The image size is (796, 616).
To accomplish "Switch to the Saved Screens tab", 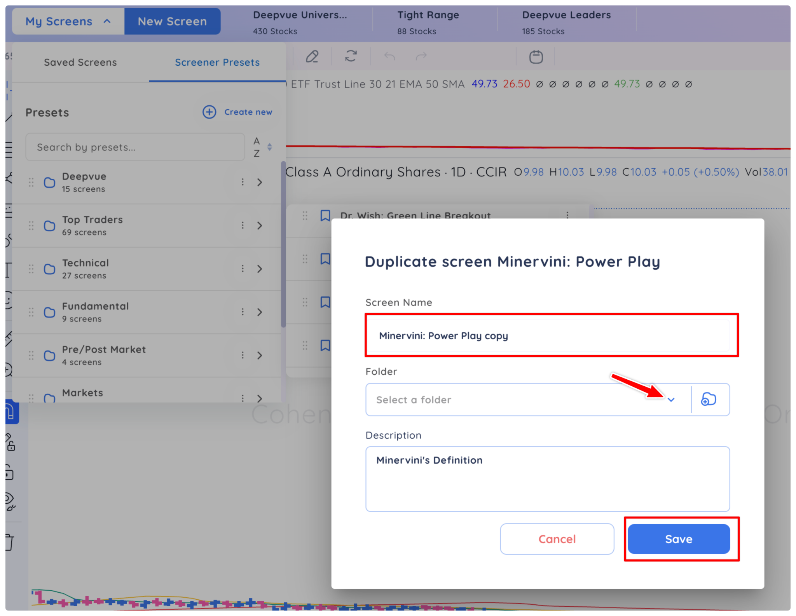I will click(x=80, y=62).
